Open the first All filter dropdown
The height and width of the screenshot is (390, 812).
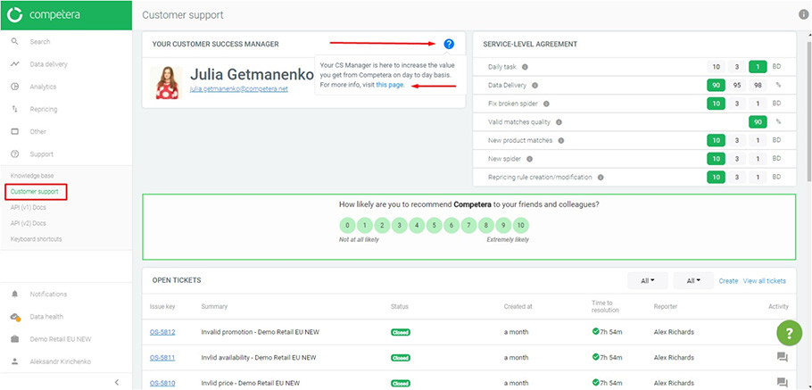point(647,281)
